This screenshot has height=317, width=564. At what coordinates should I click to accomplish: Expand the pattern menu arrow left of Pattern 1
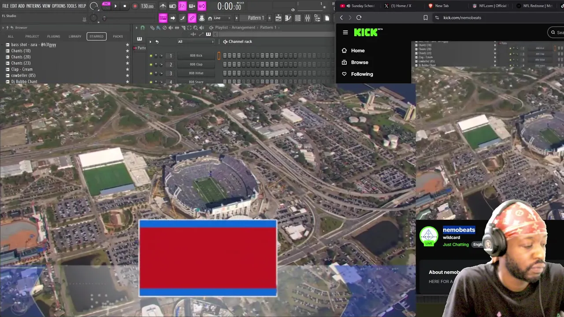pyautogui.click(x=237, y=18)
